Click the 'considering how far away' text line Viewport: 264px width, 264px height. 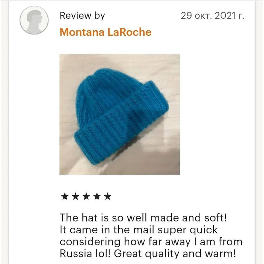[x=151, y=242]
